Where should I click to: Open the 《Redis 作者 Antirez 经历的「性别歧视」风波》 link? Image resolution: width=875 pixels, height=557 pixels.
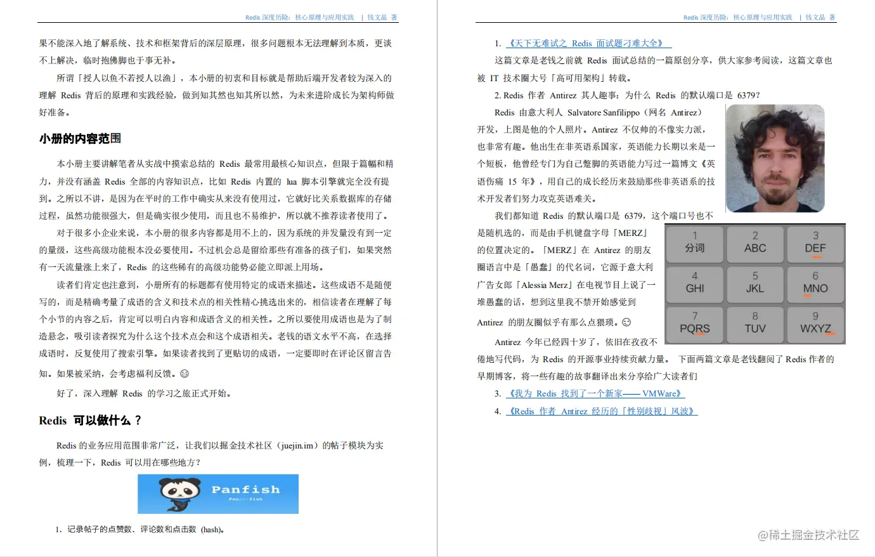(x=601, y=411)
